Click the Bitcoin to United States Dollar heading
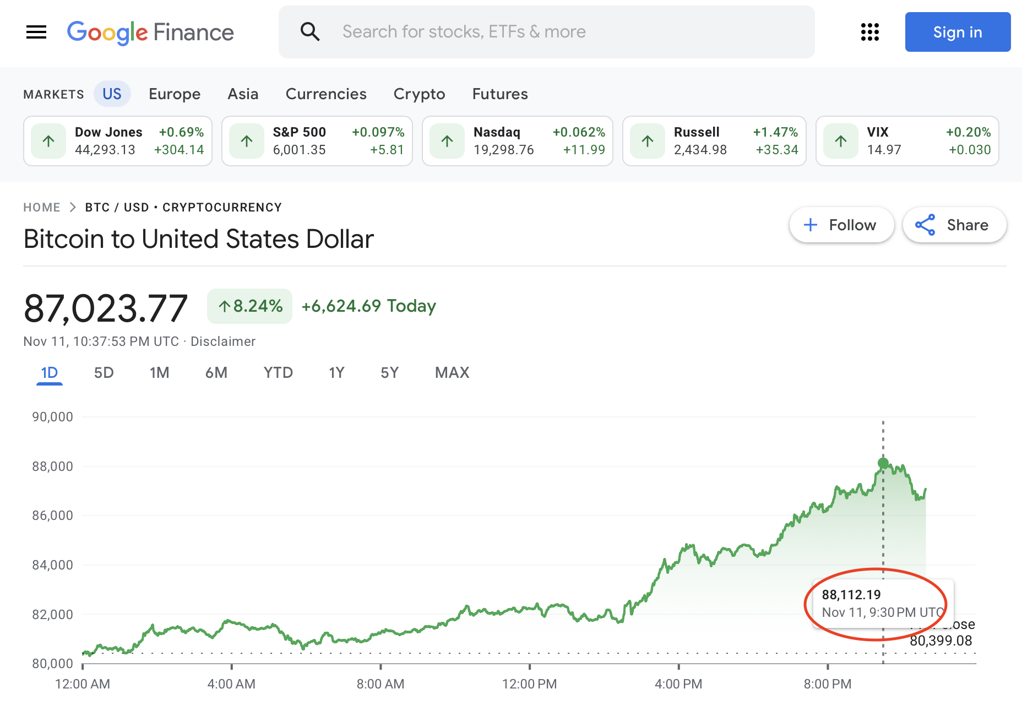The width and height of the screenshot is (1022, 705). tap(199, 239)
